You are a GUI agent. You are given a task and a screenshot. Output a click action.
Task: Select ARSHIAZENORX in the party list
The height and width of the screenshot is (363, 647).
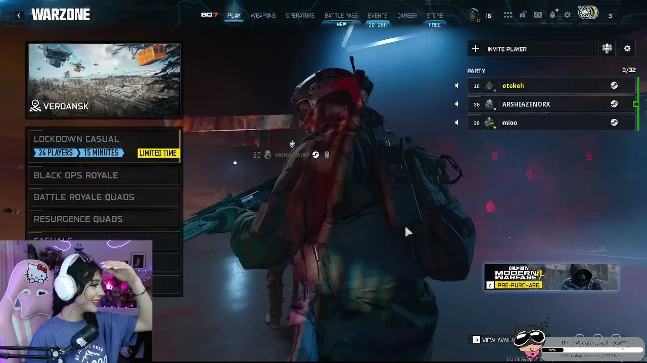point(551,104)
